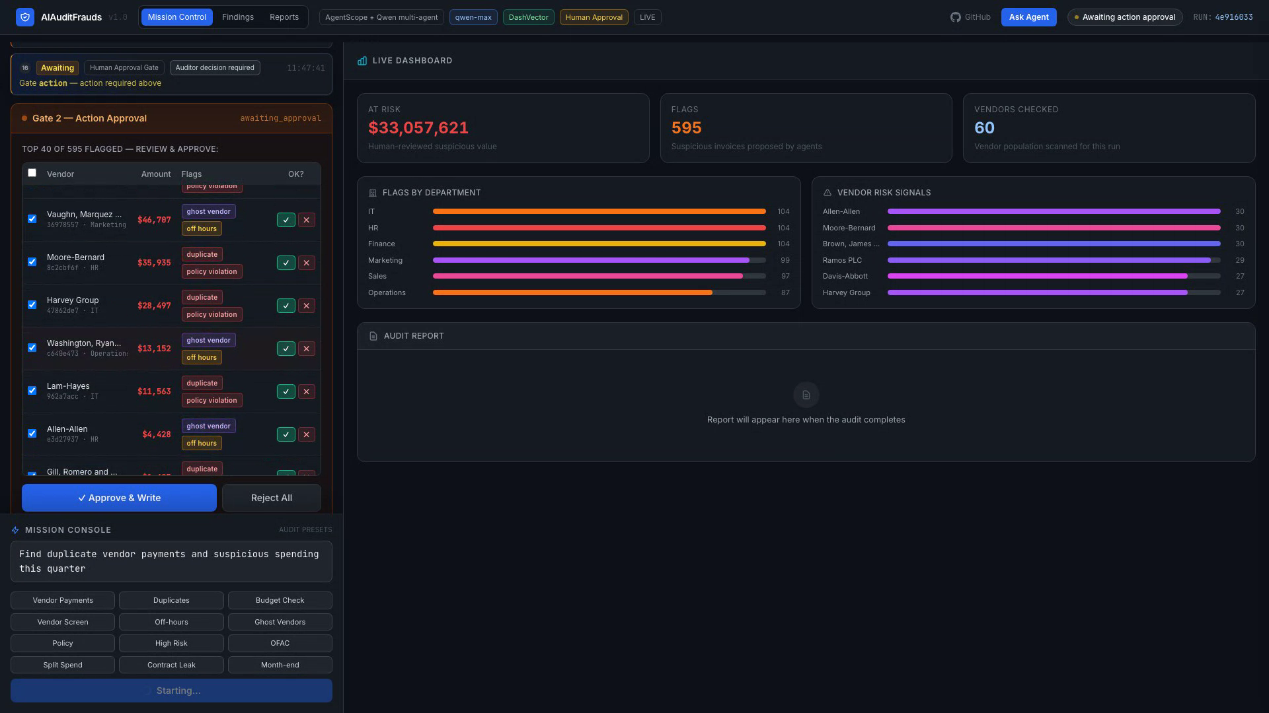Toggle the select-all checkbox in table header
Viewport: 1269px width, 713px height.
tap(32, 173)
